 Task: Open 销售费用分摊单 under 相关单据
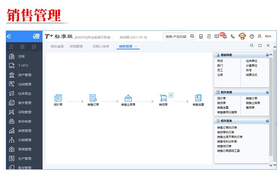(x=227, y=112)
